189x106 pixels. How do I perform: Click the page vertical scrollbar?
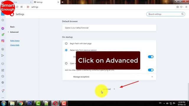point(188,91)
